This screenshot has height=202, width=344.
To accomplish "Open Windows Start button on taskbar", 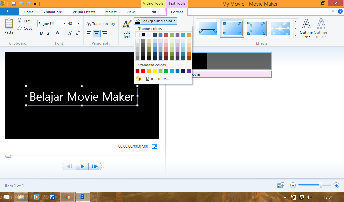I will (x=6, y=197).
